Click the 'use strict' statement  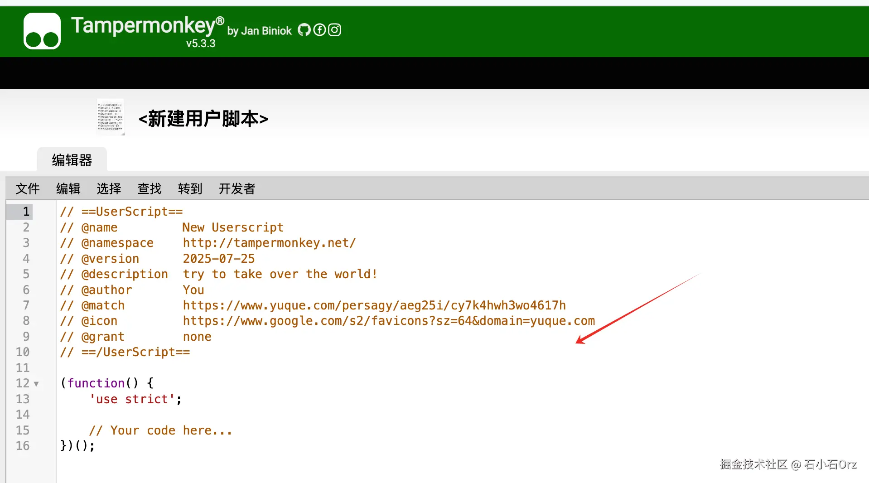click(135, 399)
